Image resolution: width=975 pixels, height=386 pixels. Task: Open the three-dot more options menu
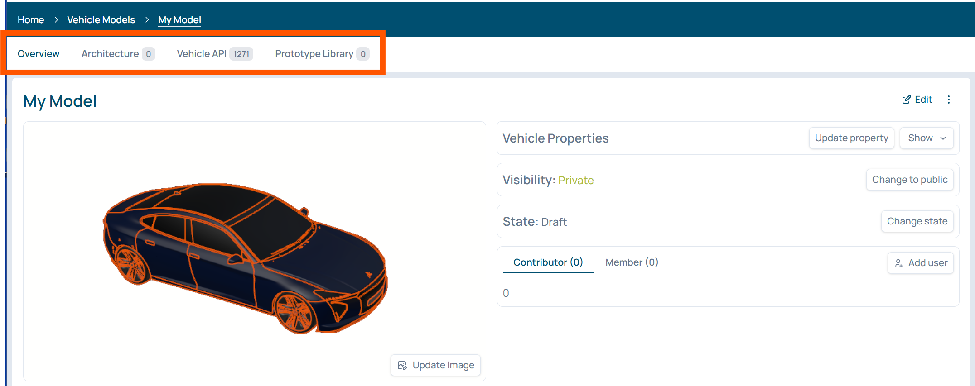[x=949, y=100]
